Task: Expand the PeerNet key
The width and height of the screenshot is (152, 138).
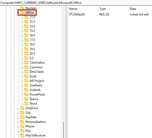Action: [18, 118]
